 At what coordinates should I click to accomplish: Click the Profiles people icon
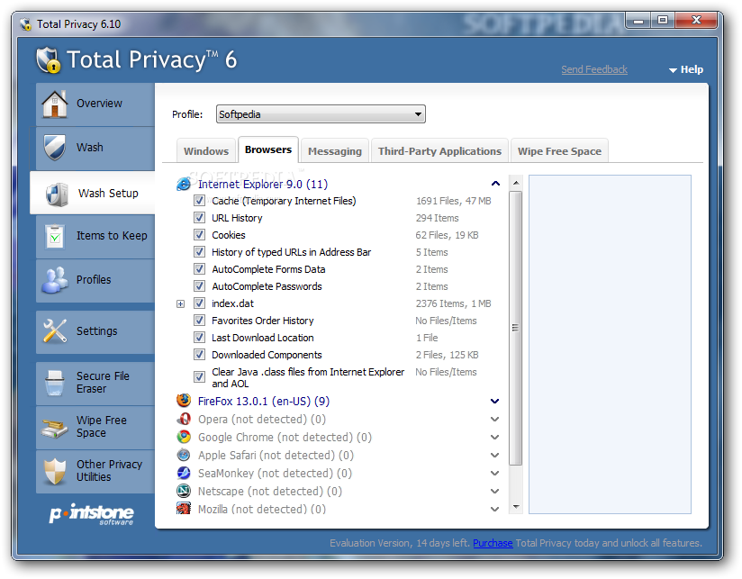coord(54,280)
